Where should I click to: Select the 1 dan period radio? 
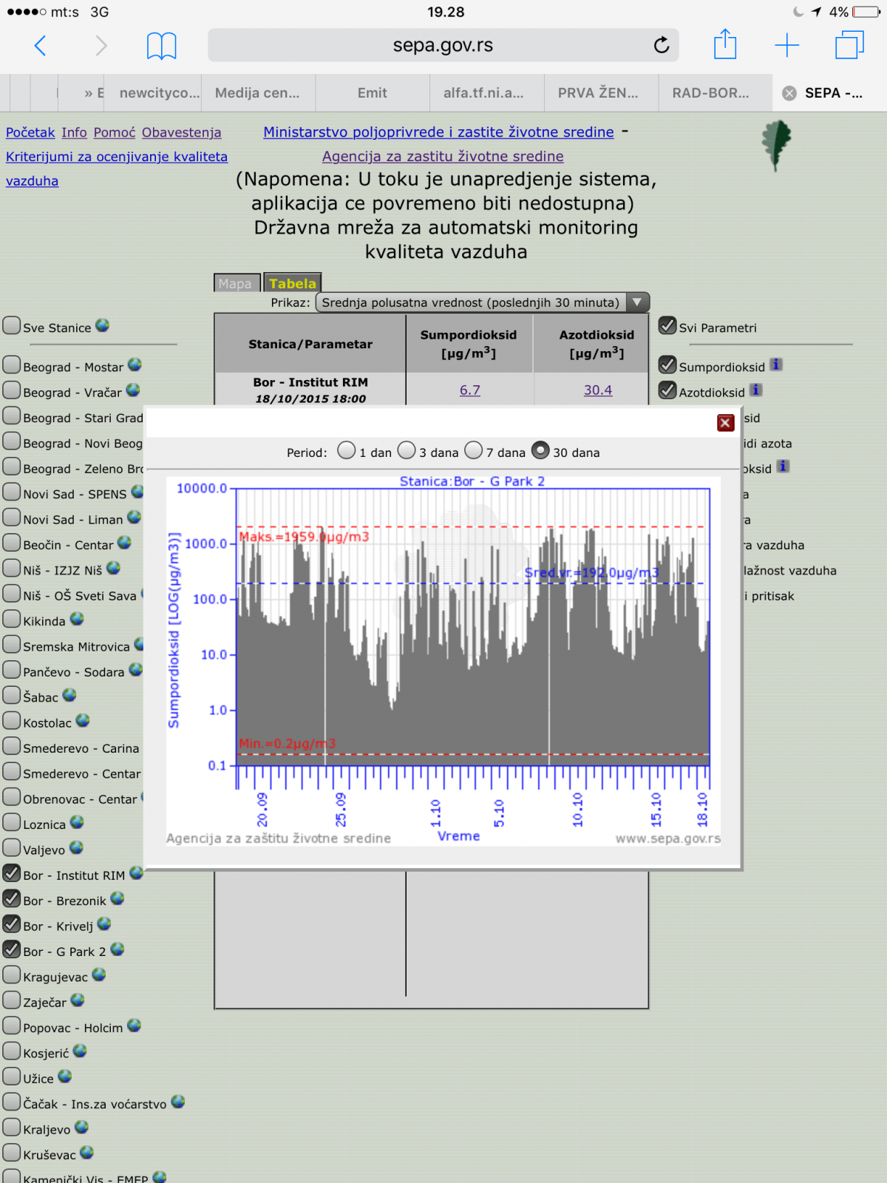tap(346, 450)
